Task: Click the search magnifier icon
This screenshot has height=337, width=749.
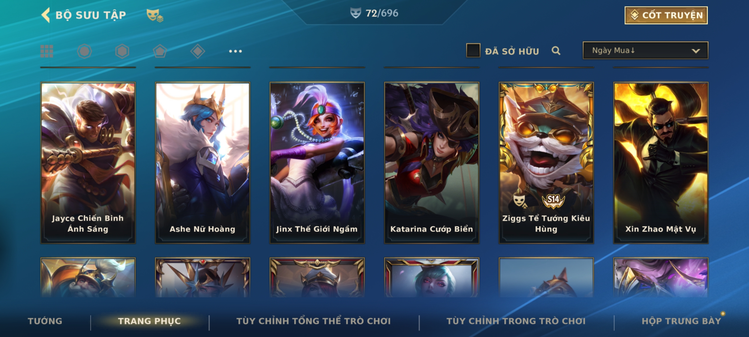Action: 556,51
